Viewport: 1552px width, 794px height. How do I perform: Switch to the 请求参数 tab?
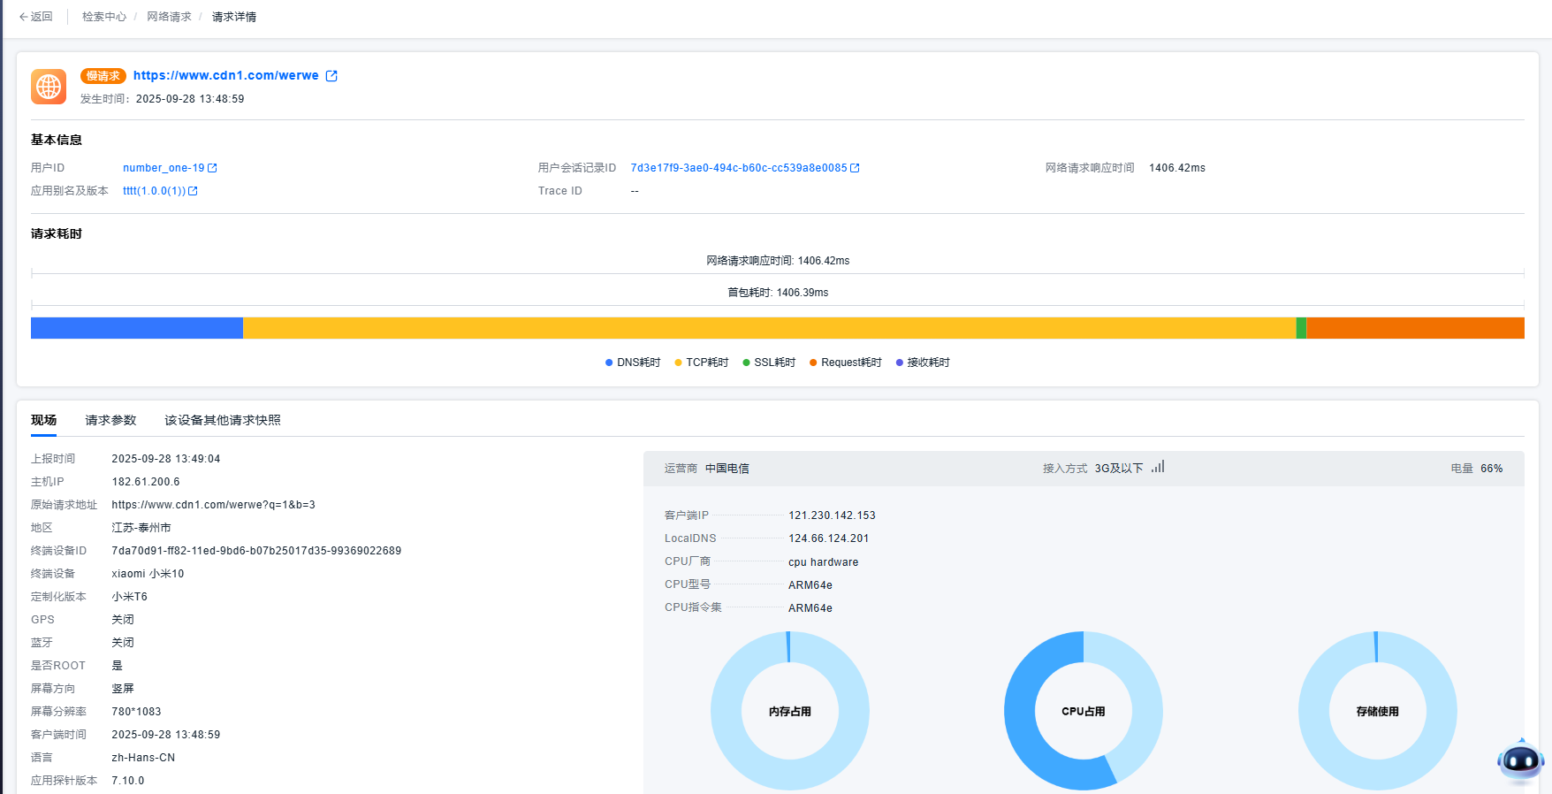[110, 420]
